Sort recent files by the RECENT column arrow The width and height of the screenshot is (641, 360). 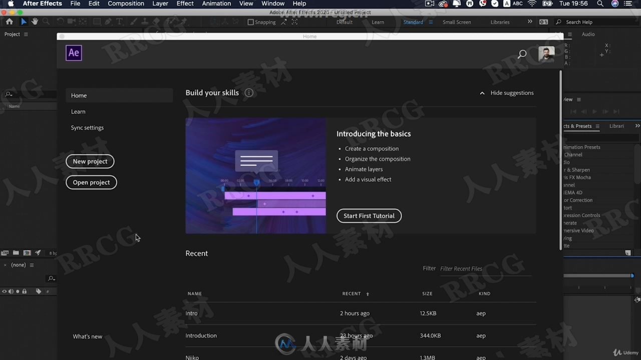(x=368, y=294)
